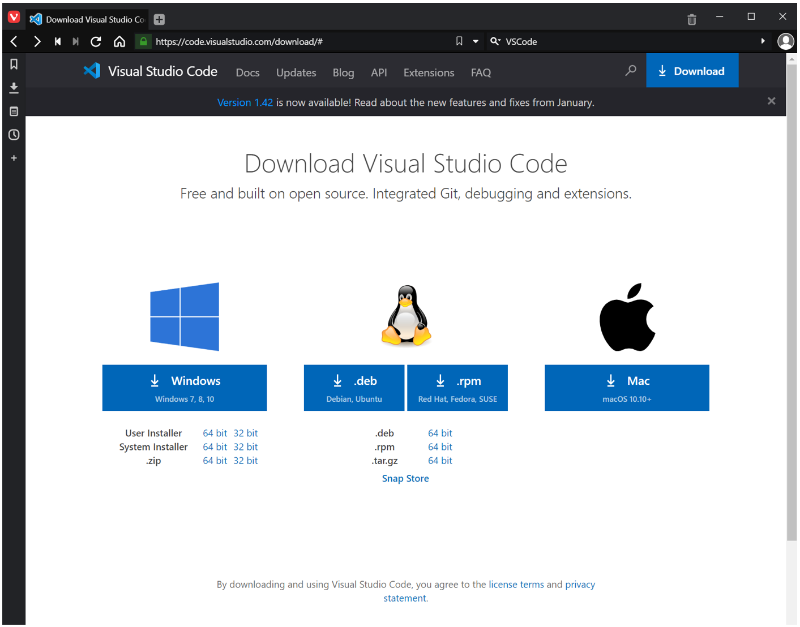Click the rewind history button
Viewport: 800px width, 627px height.
[58, 41]
